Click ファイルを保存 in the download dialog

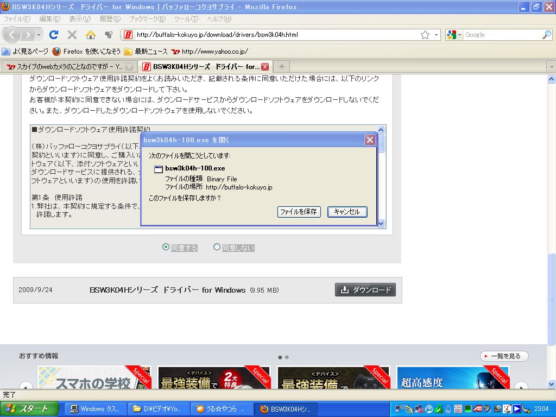click(x=299, y=212)
